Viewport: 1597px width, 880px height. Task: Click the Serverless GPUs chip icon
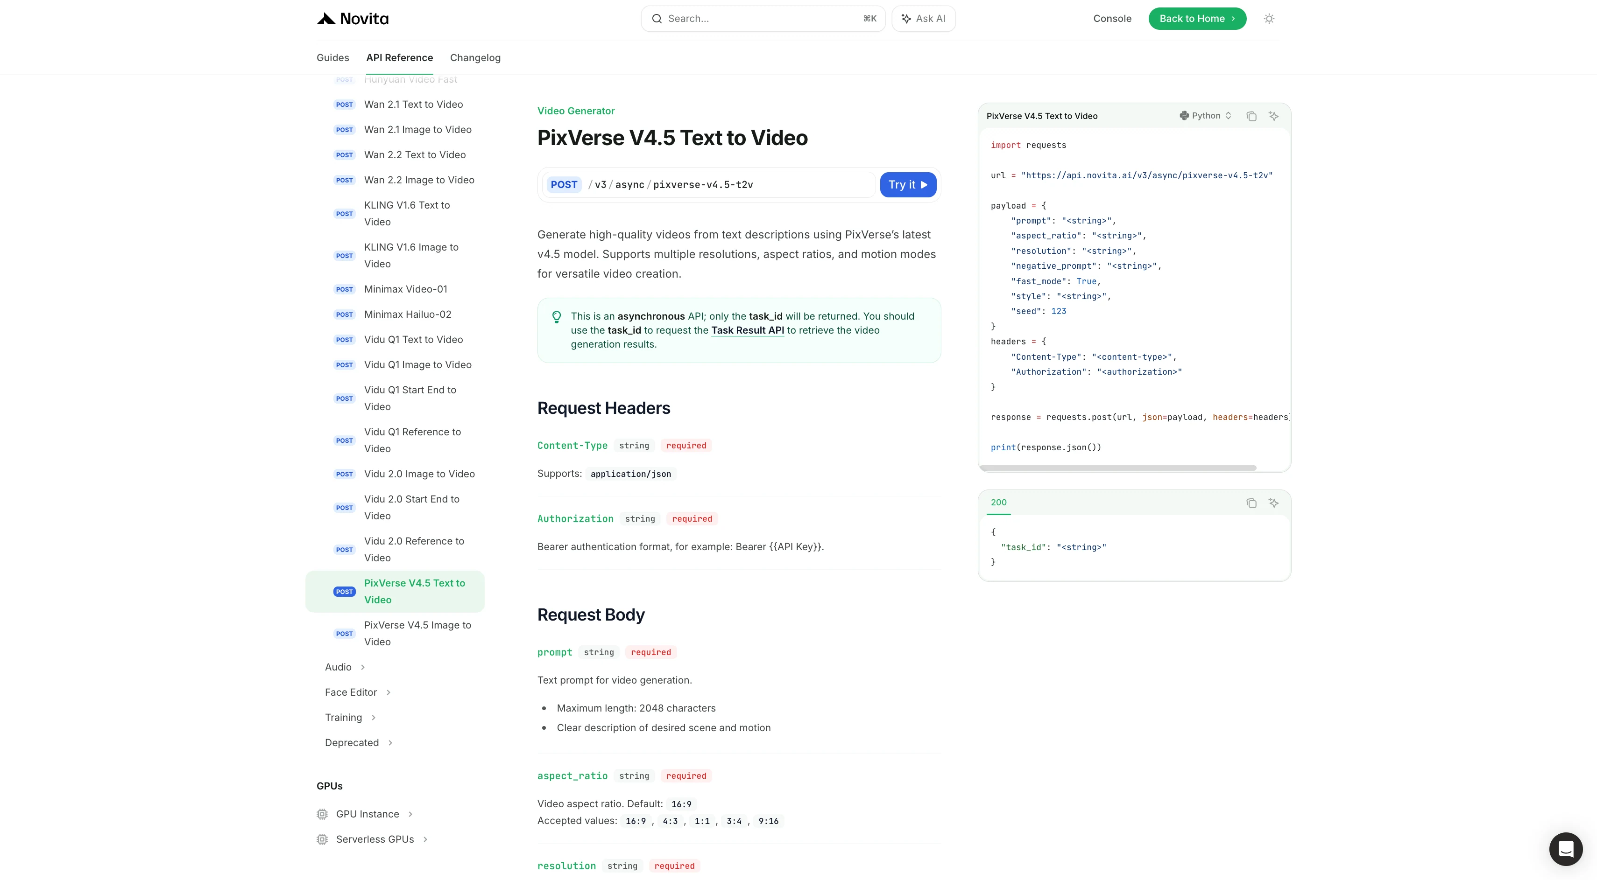pos(322,839)
